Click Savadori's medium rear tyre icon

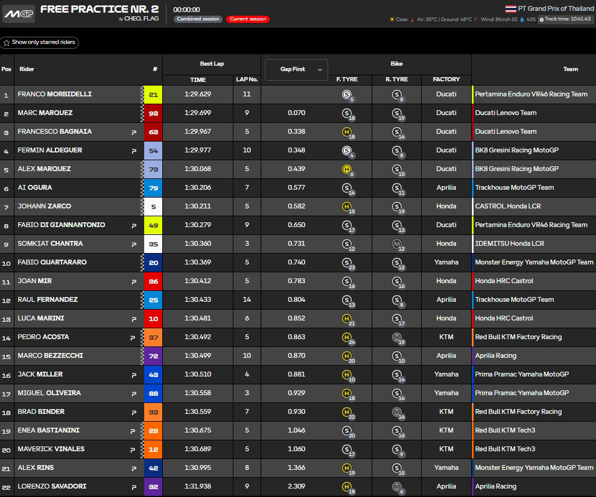pyautogui.click(x=397, y=487)
